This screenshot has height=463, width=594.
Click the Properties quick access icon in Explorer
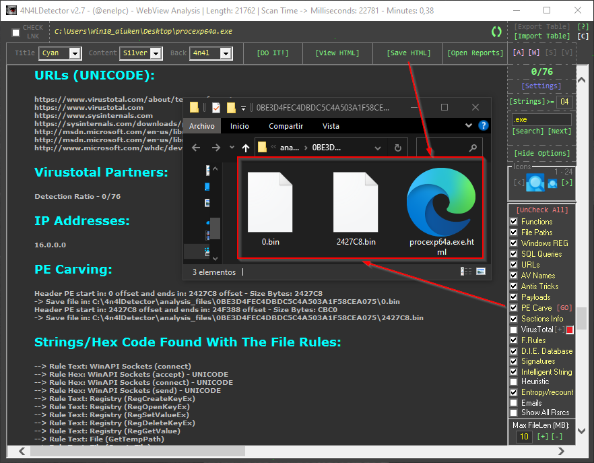[216, 108]
